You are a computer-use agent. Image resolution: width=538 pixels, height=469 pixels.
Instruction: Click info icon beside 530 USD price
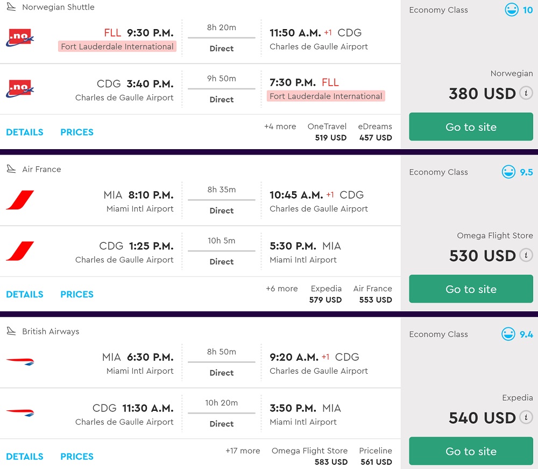[526, 255]
